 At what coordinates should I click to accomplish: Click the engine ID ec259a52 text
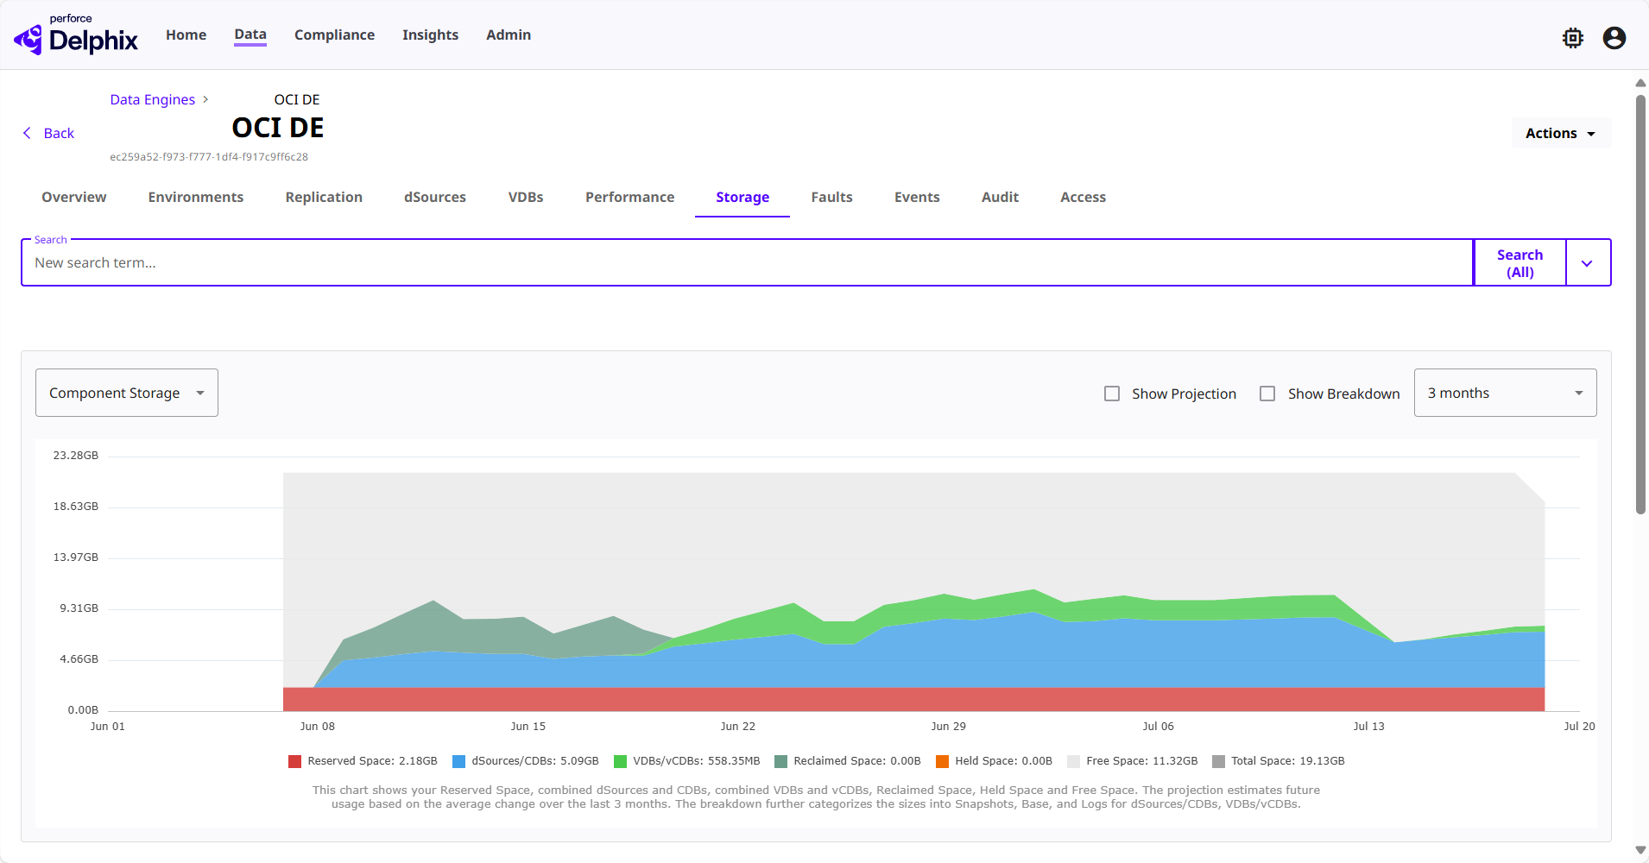tap(209, 157)
